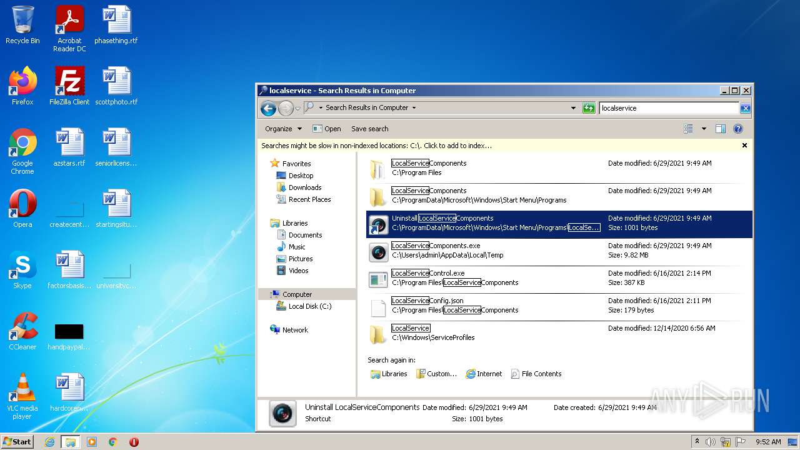
Task: Click the Explorer Back arrow button
Action: pos(269,108)
